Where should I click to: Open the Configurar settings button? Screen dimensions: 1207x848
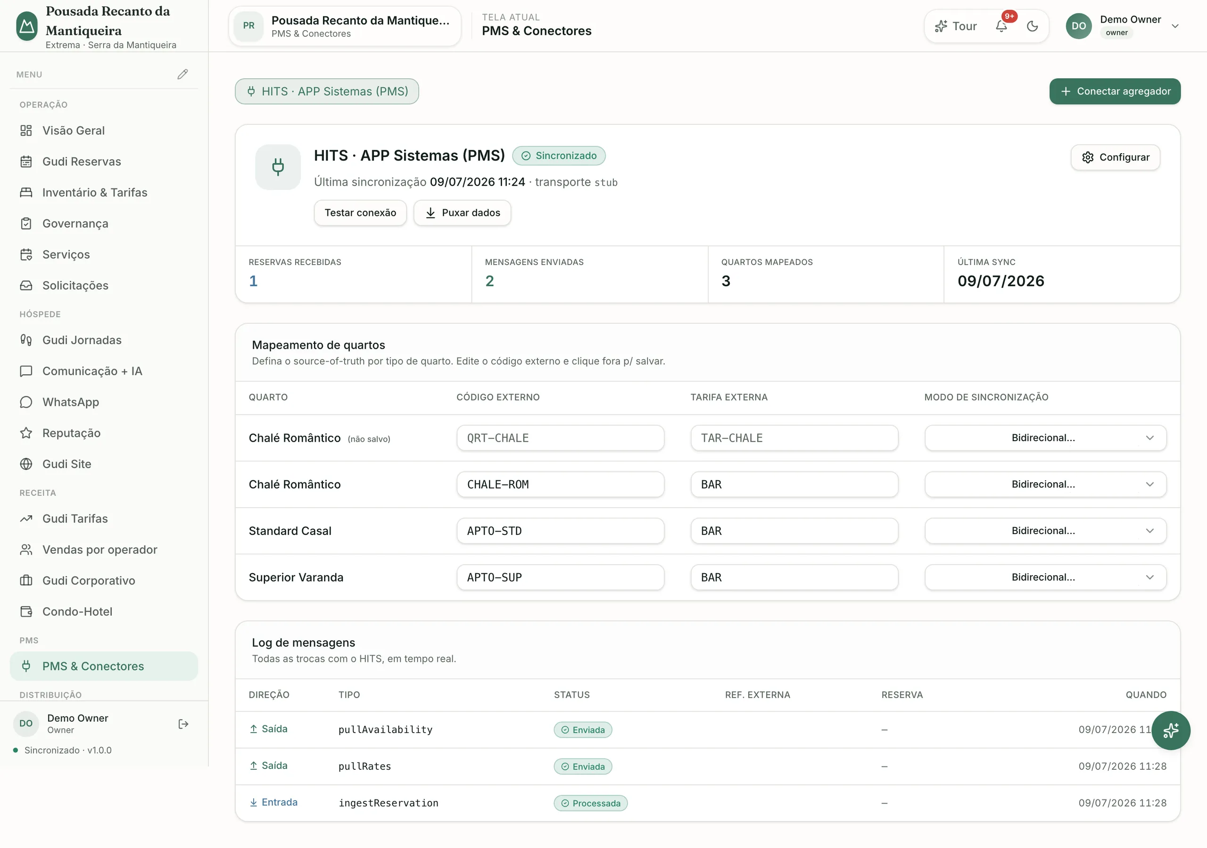[x=1116, y=157]
